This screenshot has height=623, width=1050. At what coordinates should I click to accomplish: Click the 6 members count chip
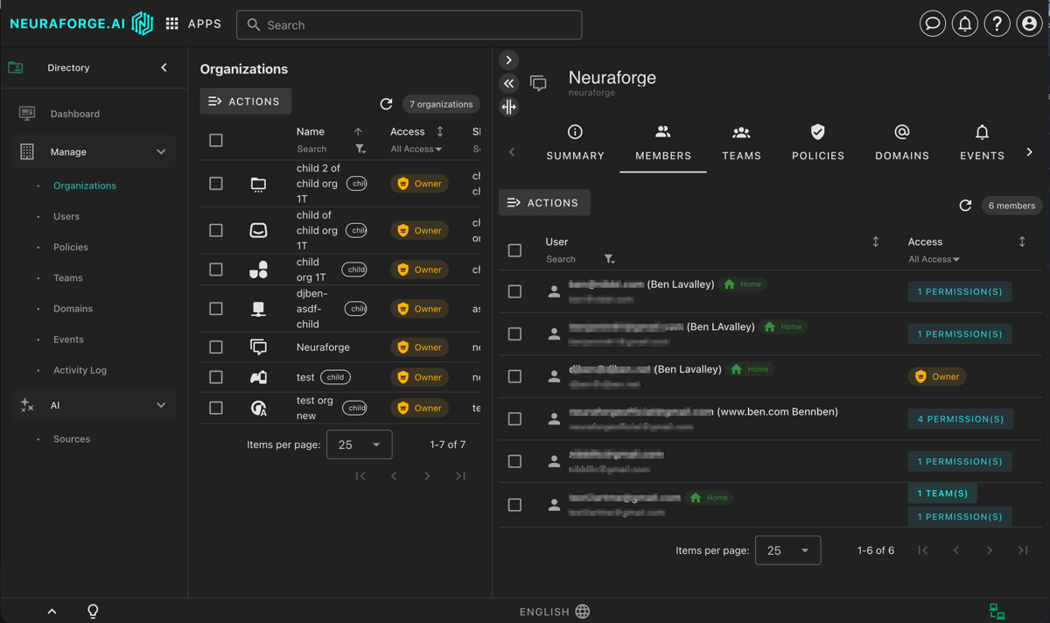tap(1011, 206)
